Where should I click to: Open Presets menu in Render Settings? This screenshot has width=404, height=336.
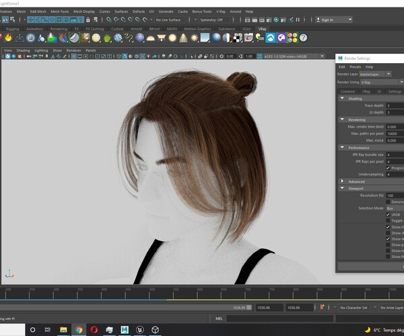tap(356, 67)
